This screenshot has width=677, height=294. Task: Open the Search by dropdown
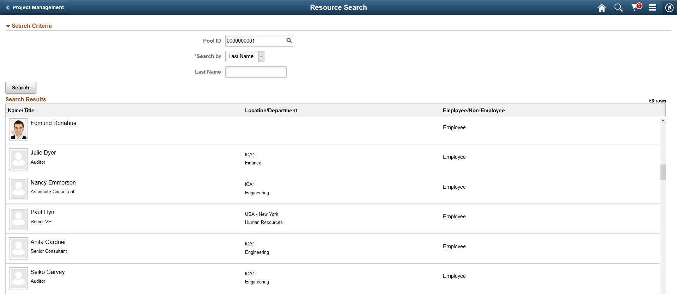(x=245, y=56)
